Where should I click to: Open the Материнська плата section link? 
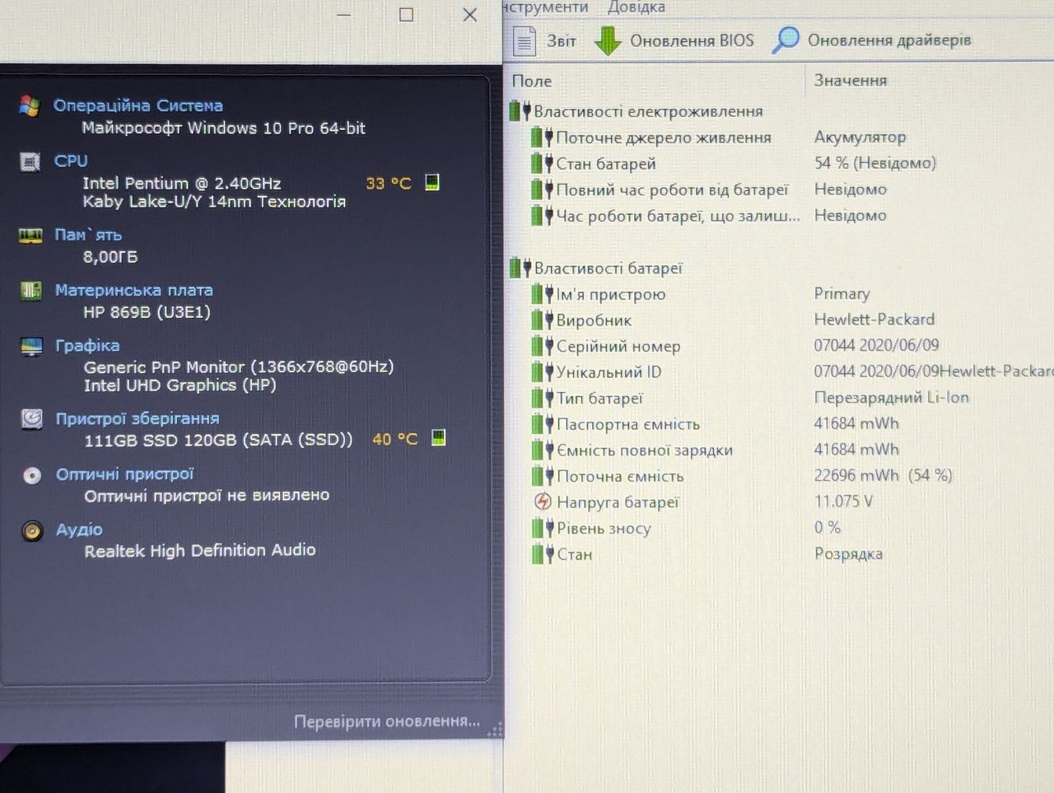(134, 290)
